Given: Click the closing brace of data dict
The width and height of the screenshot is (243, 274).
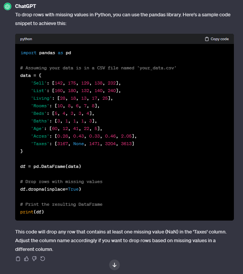Looking at the screenshot, I should [x=22, y=151].
